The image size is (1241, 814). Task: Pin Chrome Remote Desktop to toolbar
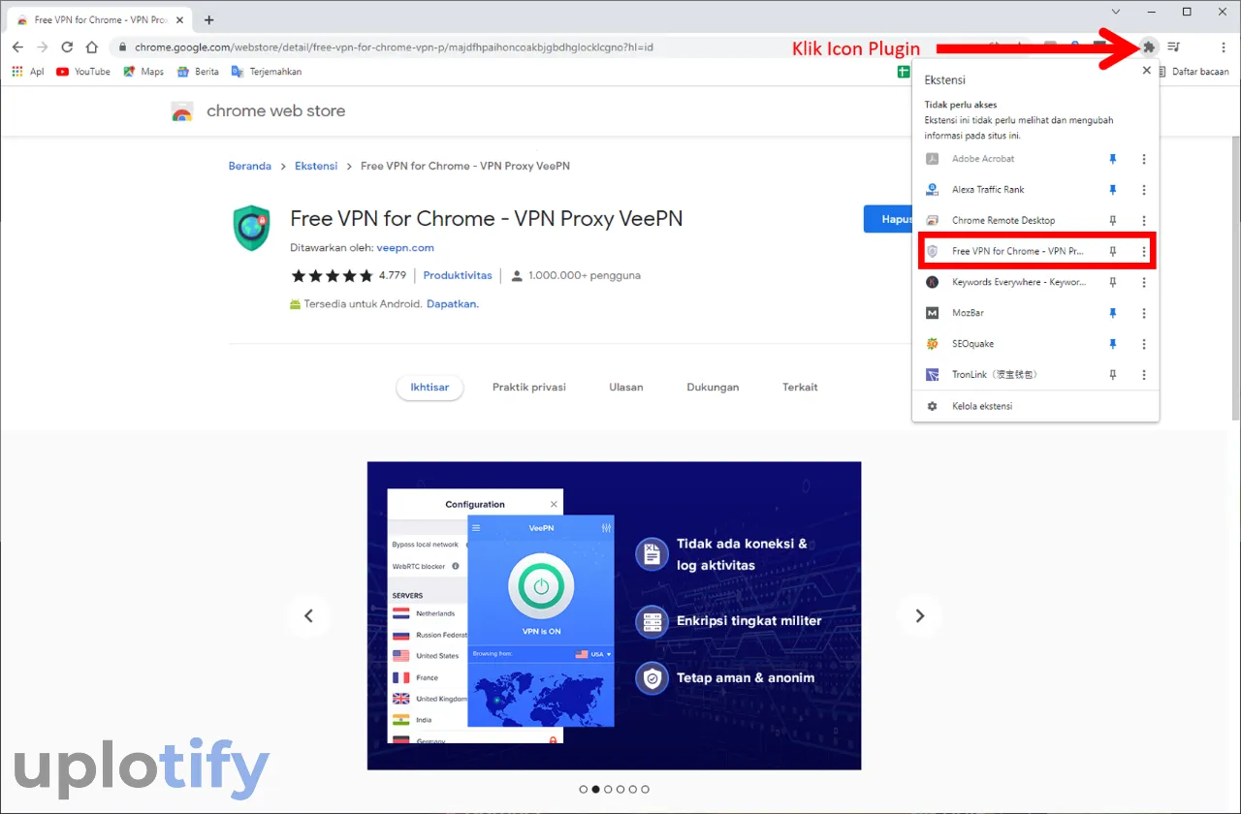point(1113,221)
